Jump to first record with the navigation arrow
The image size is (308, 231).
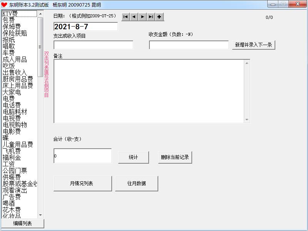point(125,17)
